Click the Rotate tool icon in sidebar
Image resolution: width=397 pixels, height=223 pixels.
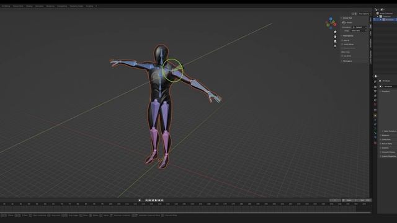(x=344, y=22)
